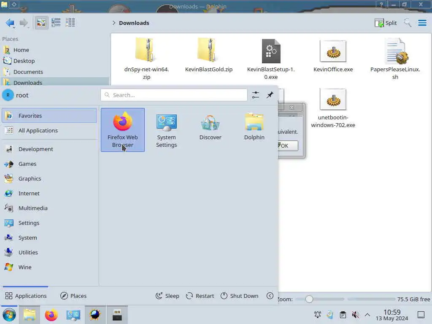Launch System Settings from favorites
The height and width of the screenshot is (324, 432).
[x=166, y=130]
